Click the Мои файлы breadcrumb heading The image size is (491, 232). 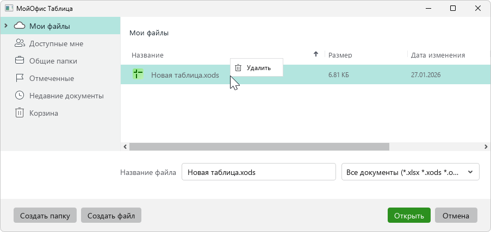(x=149, y=33)
